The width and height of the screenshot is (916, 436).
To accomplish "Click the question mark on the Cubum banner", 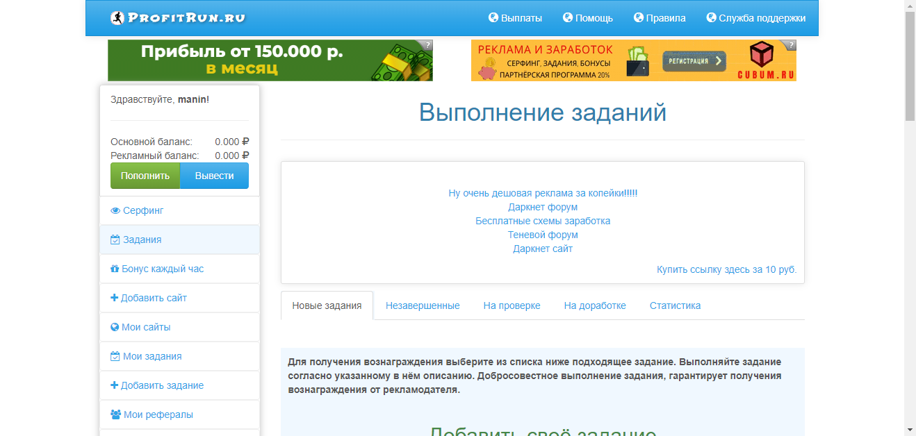I will [x=791, y=44].
